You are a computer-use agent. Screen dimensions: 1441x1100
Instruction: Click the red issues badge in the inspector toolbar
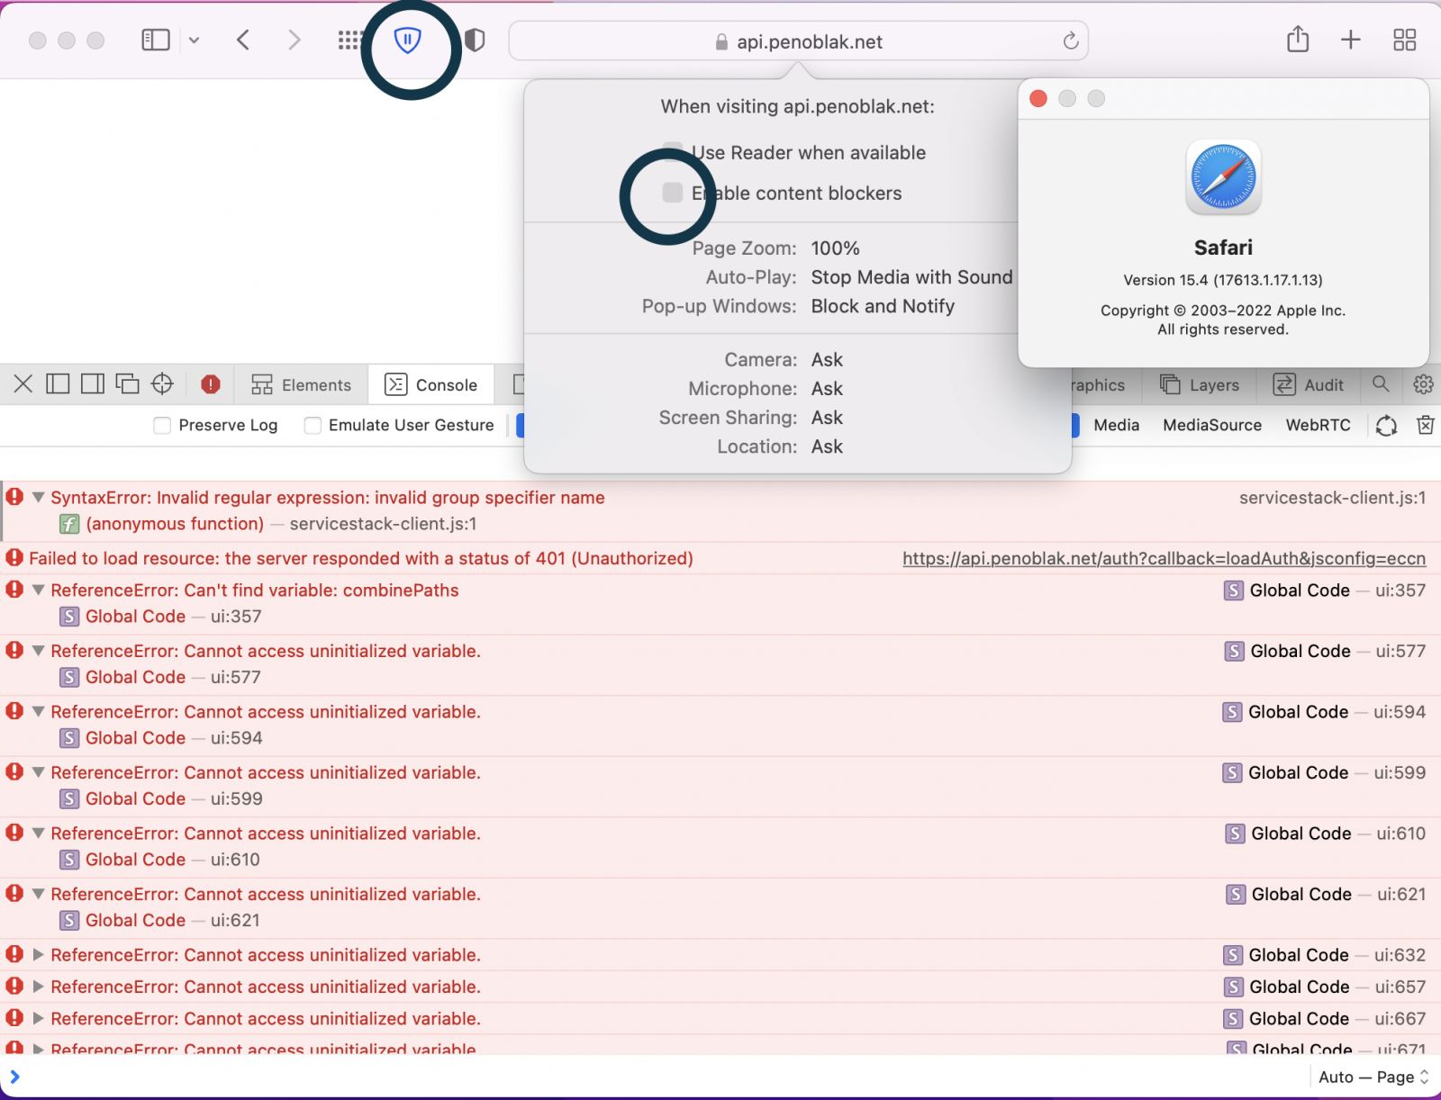pos(210,384)
